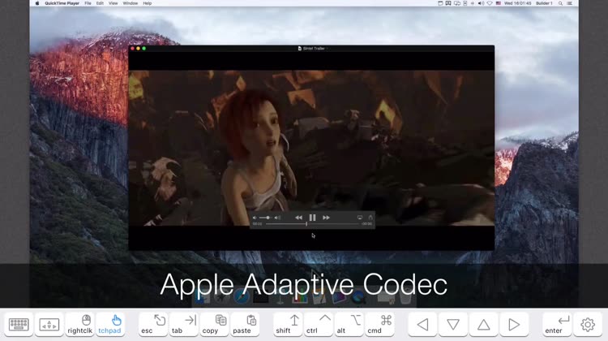
Task: Click QuickTime Player icon in the Dock
Action: coord(358,298)
